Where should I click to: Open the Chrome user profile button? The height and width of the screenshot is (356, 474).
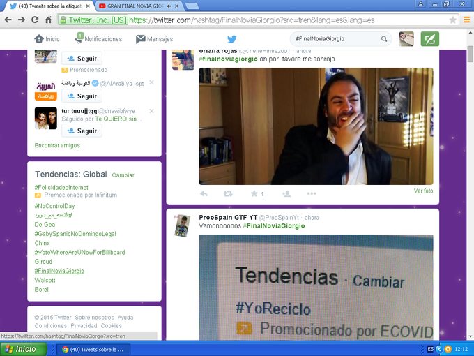[420, 3]
